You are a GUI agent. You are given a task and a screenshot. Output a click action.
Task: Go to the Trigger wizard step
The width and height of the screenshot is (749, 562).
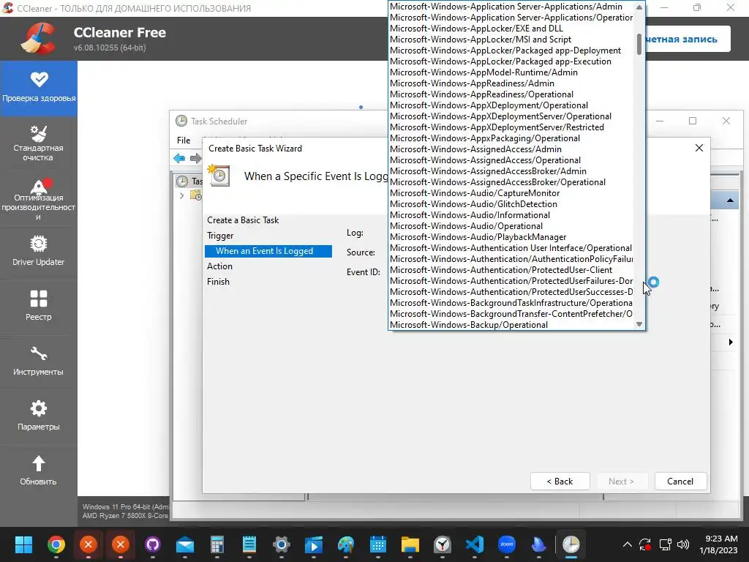pyautogui.click(x=220, y=236)
